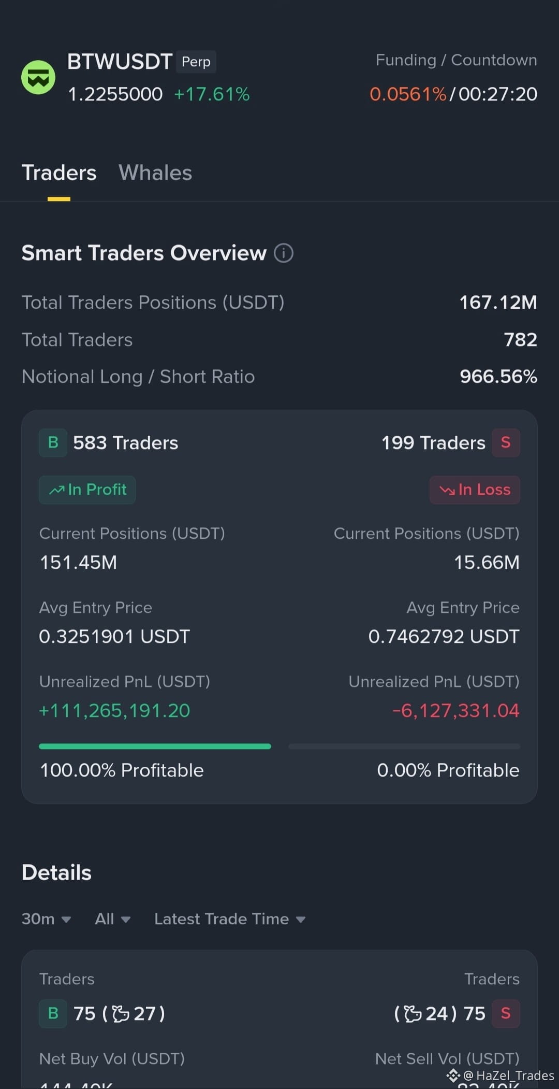Click the whale icon next to 24
The width and height of the screenshot is (559, 1089).
click(x=413, y=1013)
